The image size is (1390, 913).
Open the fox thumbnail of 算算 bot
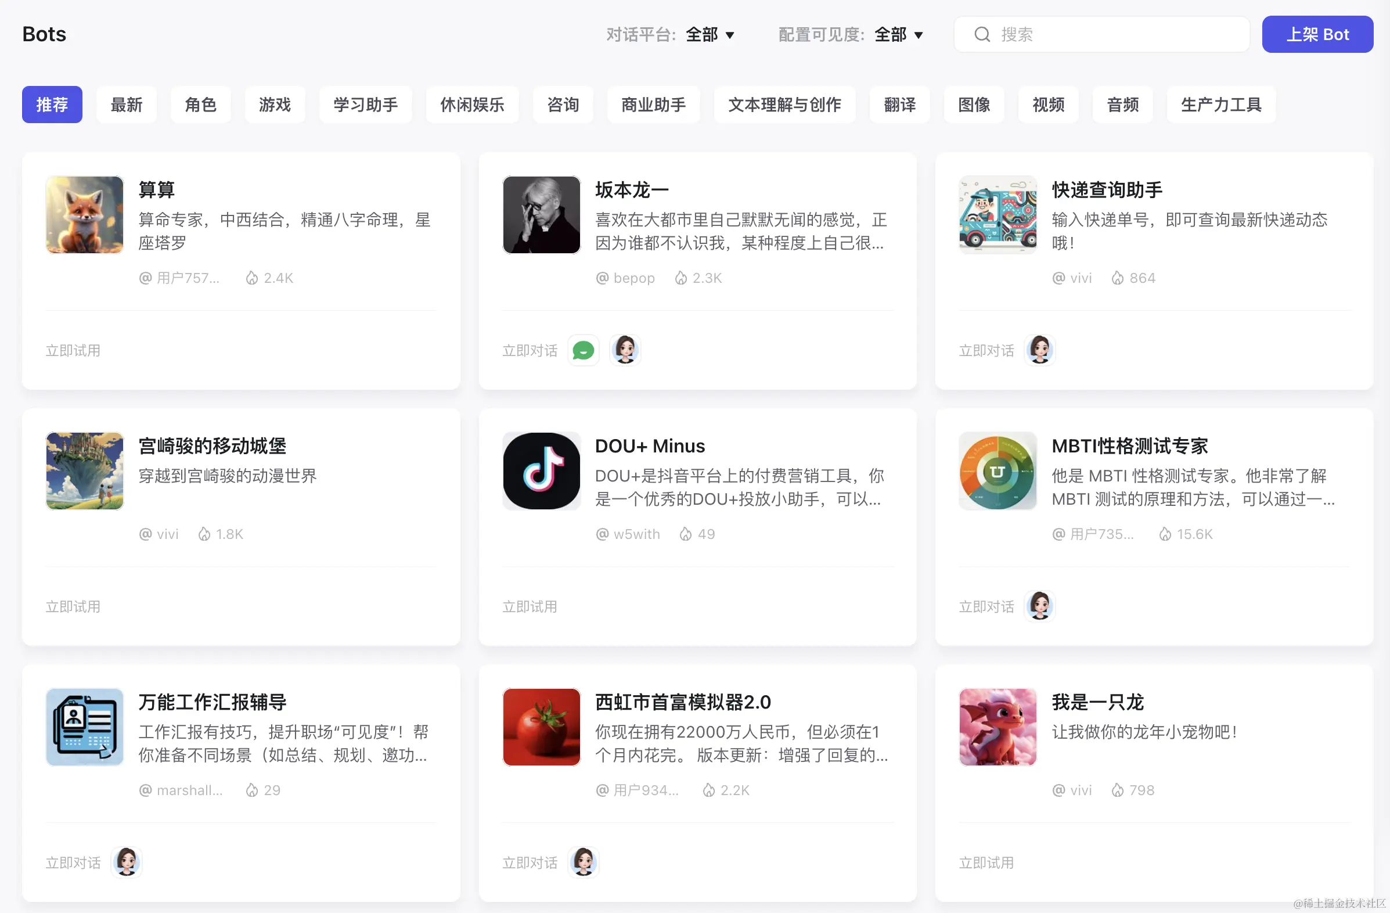click(85, 214)
